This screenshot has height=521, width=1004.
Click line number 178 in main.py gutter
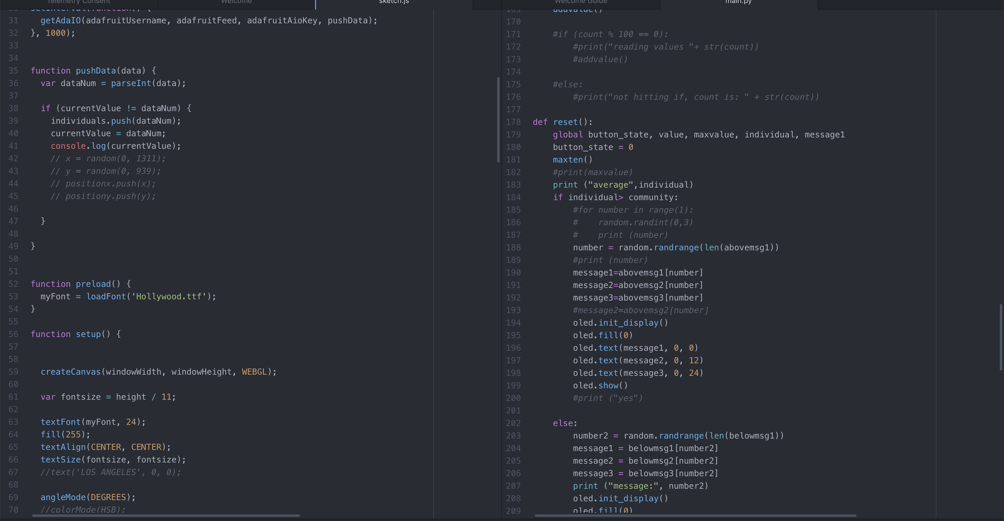point(513,122)
